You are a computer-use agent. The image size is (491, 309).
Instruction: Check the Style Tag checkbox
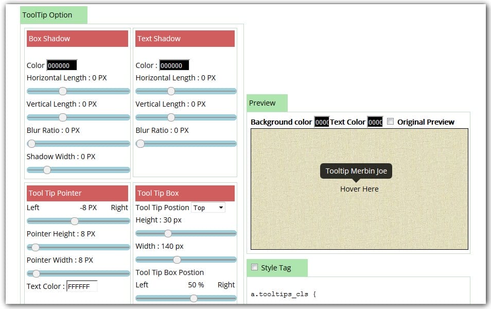point(254,267)
